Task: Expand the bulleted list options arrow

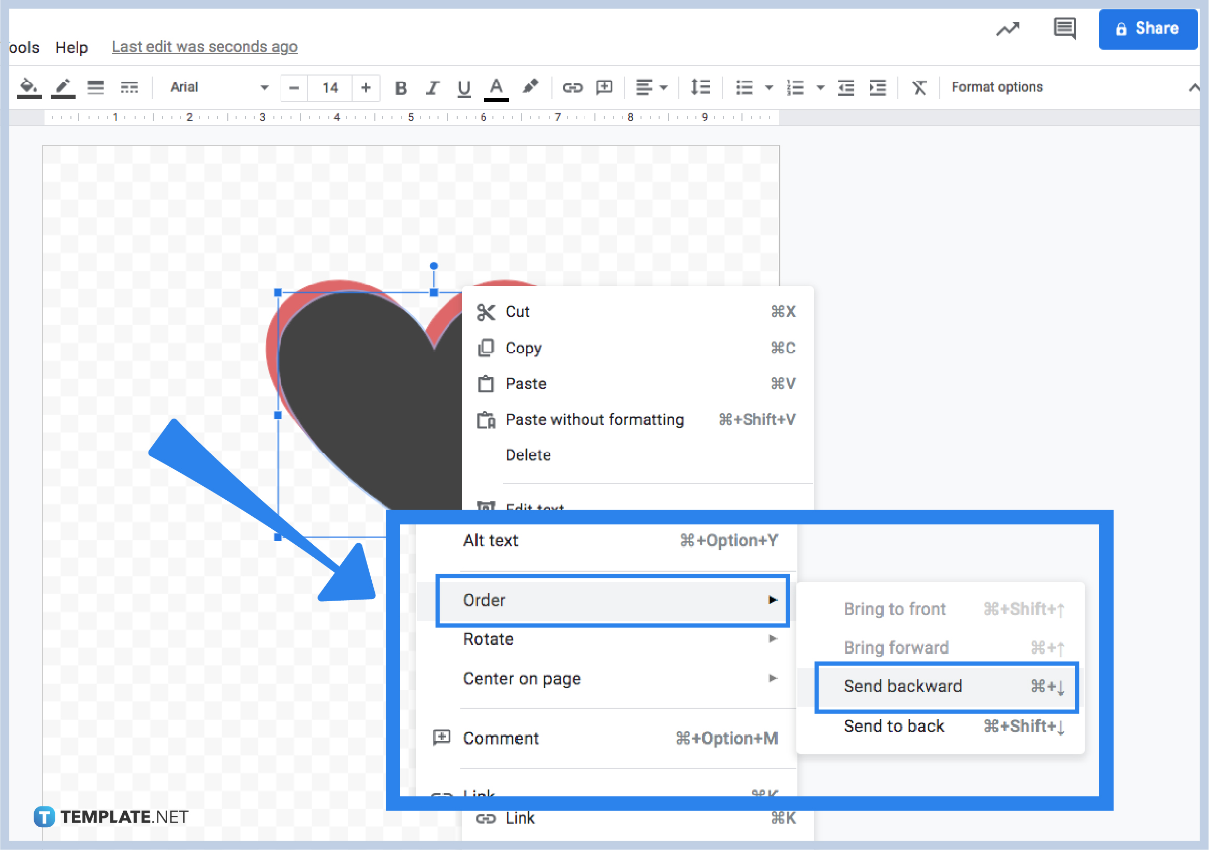Action: 769,88
